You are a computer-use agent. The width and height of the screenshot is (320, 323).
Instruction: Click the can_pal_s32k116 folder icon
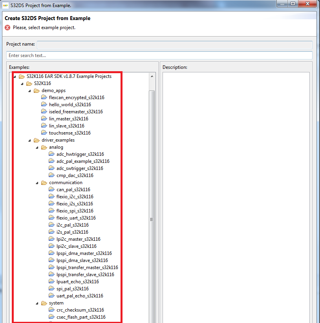[51, 189]
